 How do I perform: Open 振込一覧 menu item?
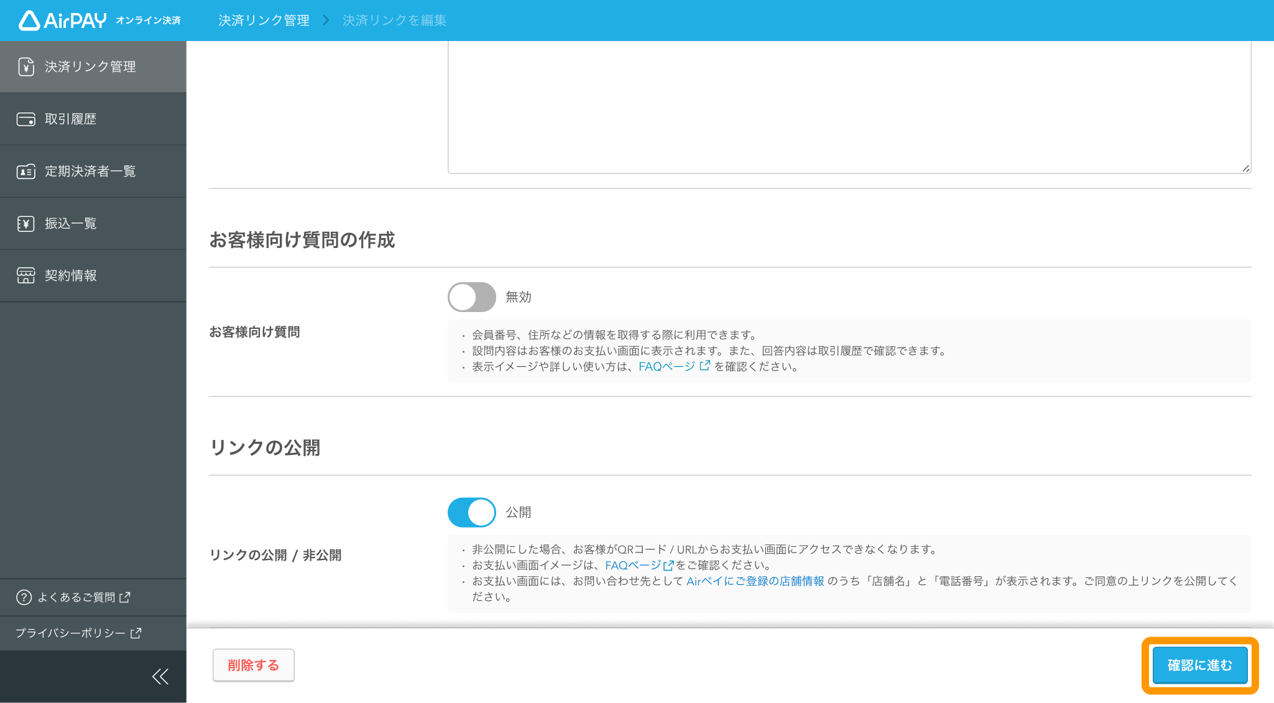[70, 224]
